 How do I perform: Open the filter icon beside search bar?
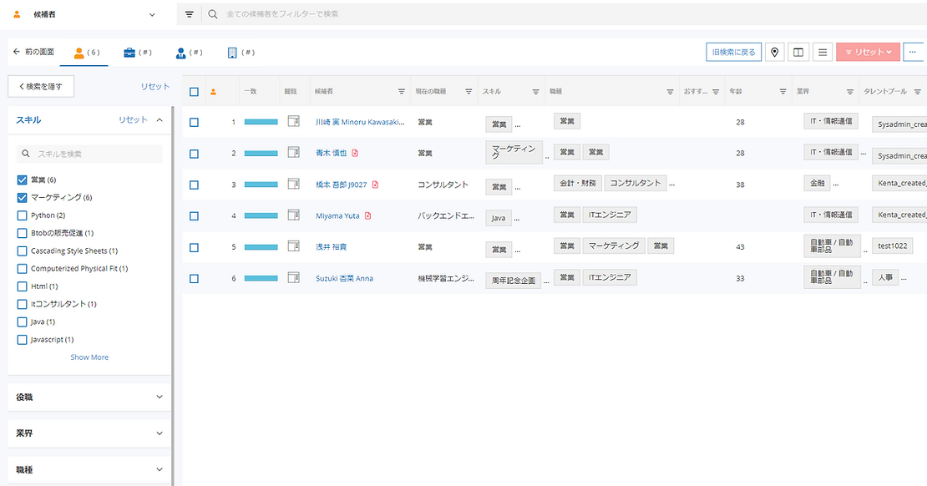tap(190, 14)
